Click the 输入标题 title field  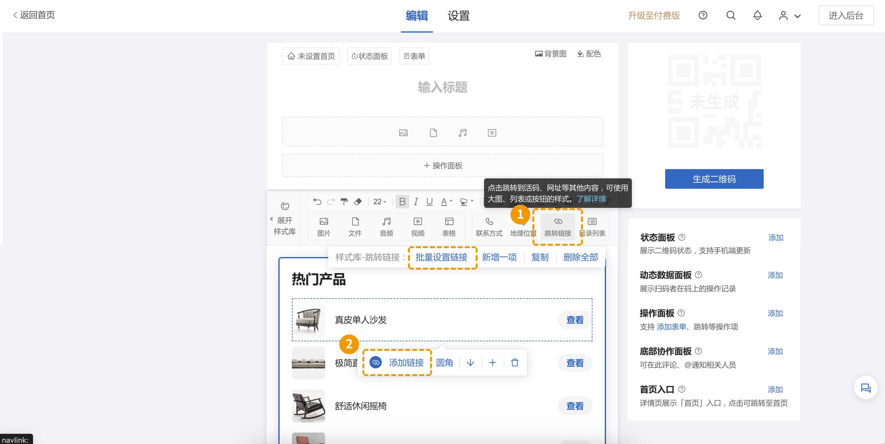[x=442, y=87]
